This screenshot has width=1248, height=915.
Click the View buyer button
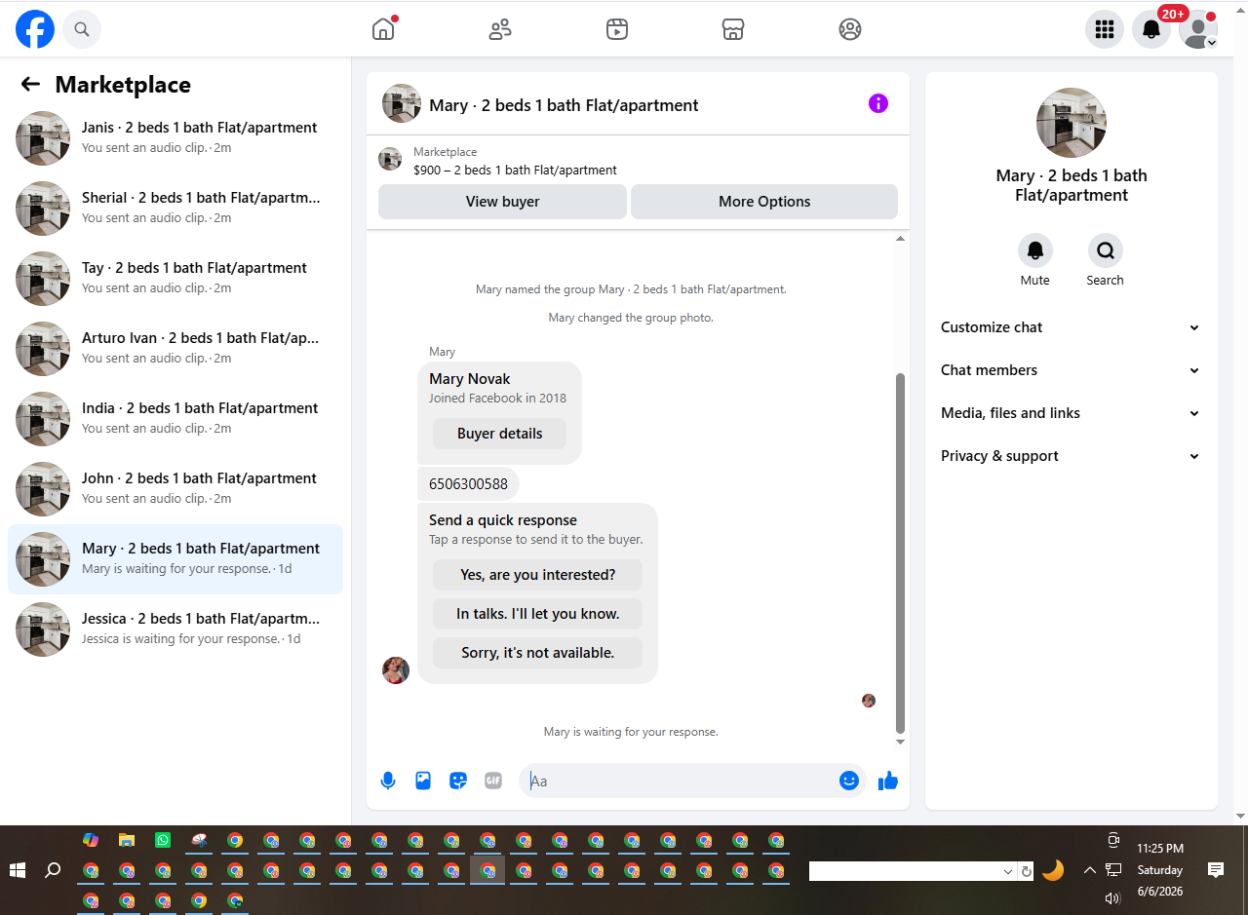[502, 202]
